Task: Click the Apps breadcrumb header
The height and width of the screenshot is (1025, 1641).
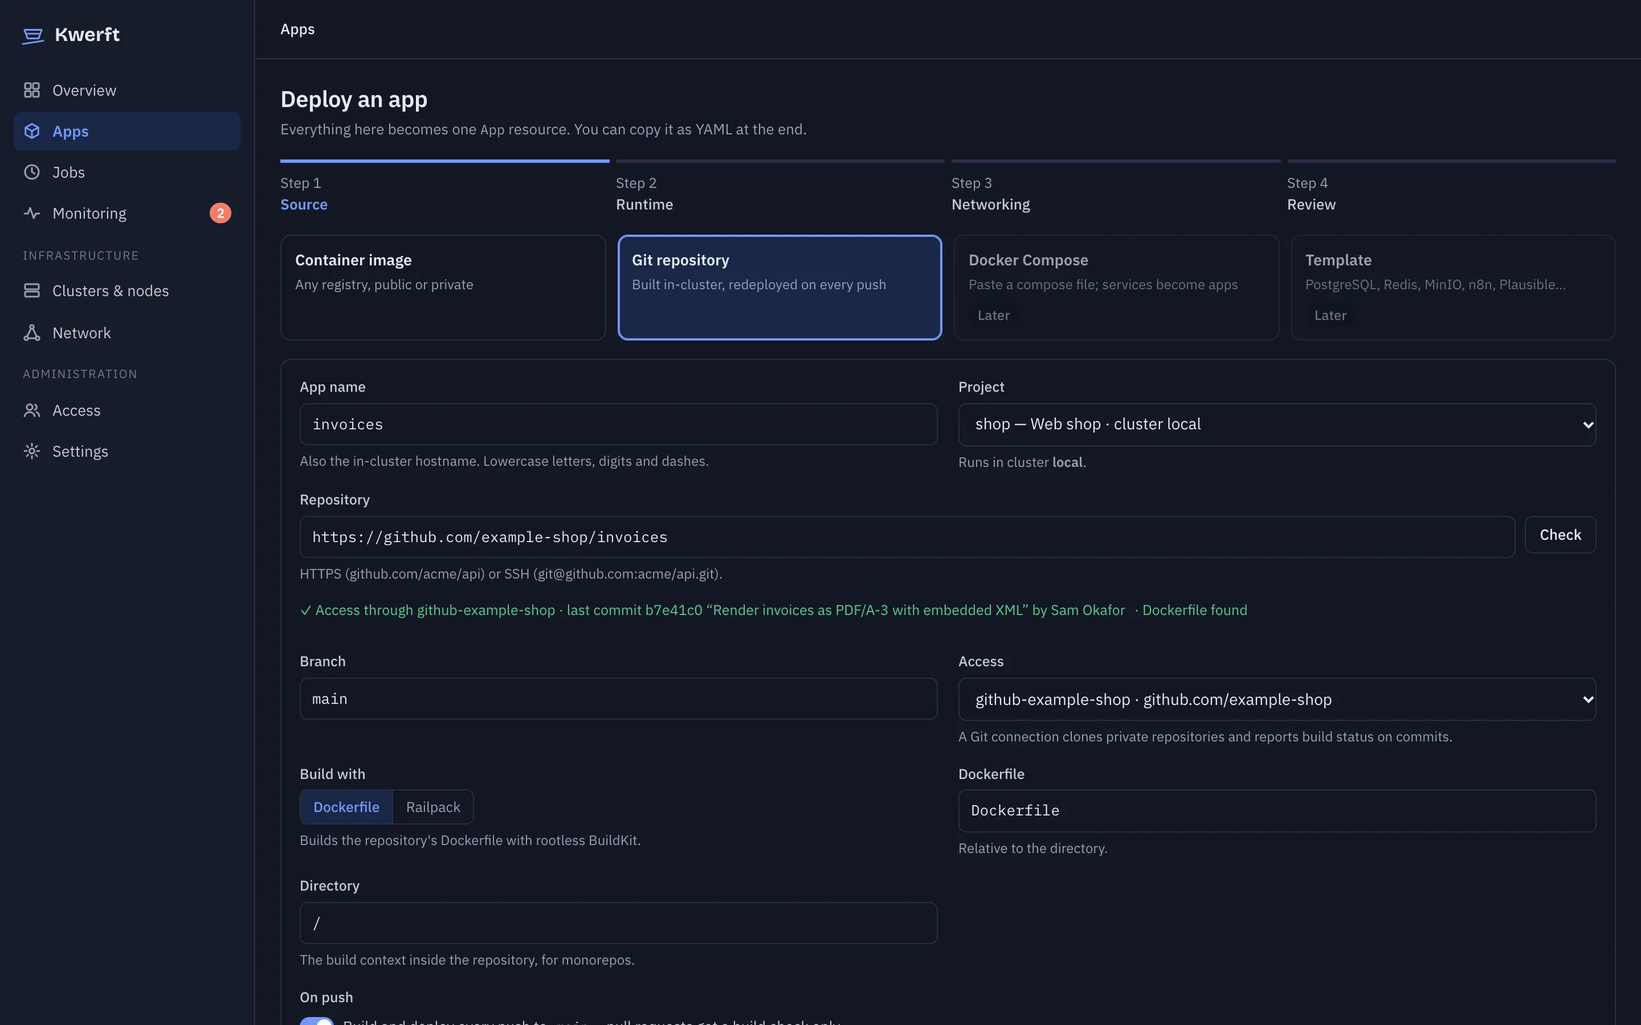Action: [297, 29]
